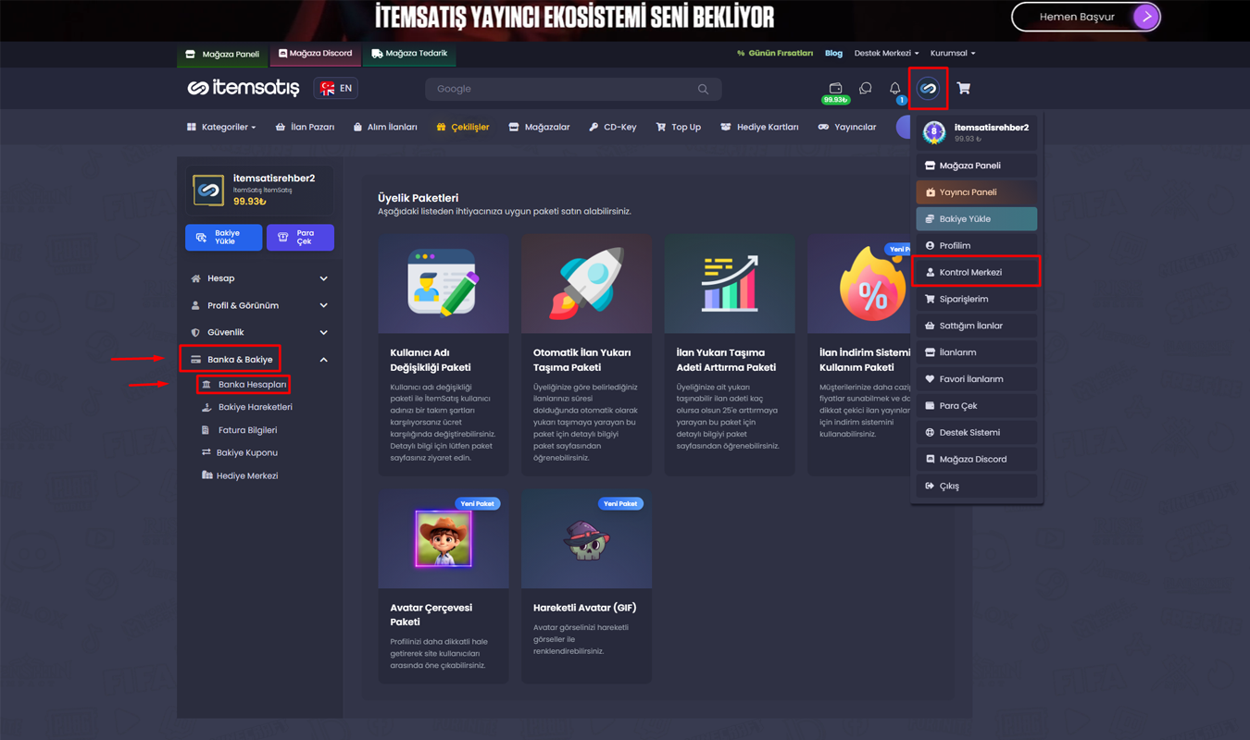
Task: Open Hediye Merkezi in sidebar
Action: click(x=239, y=475)
